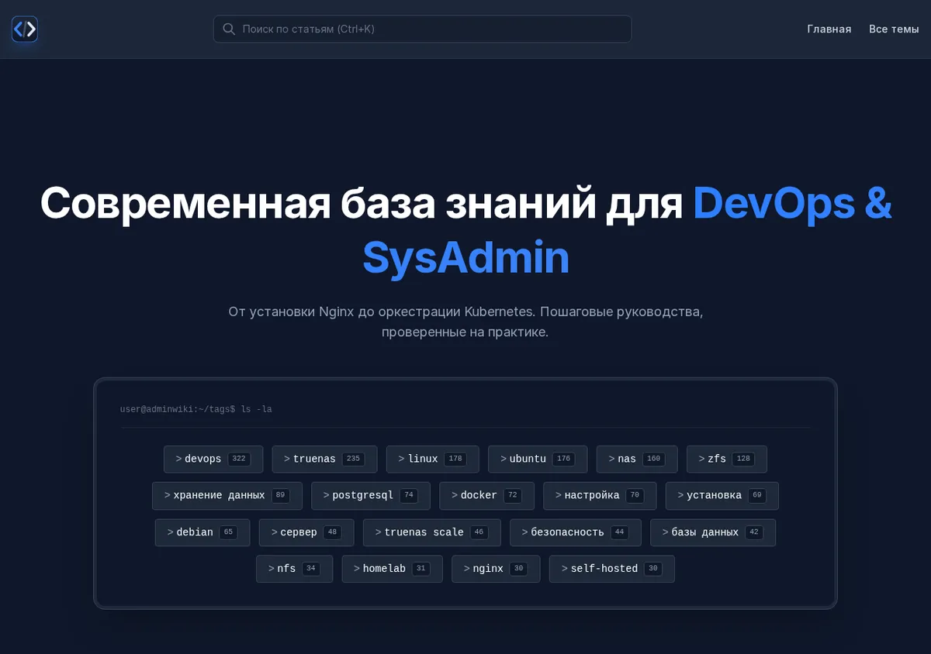This screenshot has height=654, width=931.
Task: Open the zfs tag
Action: pos(727,459)
